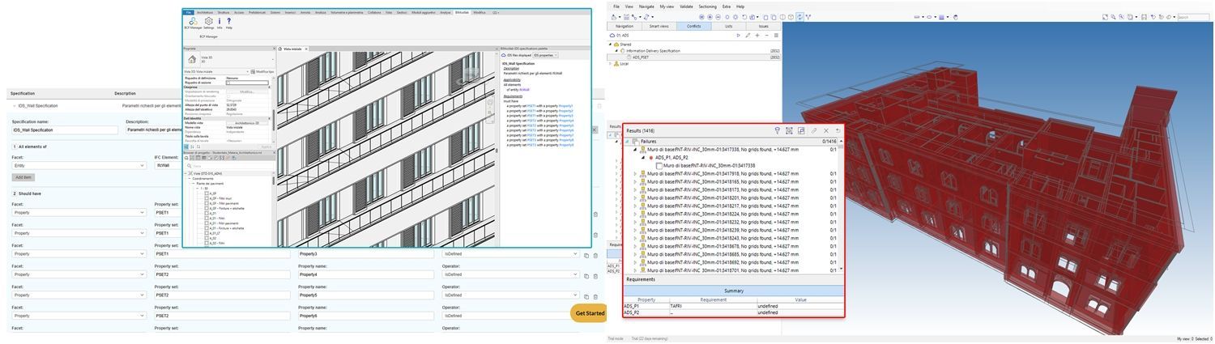Image resolution: width=1215 pixels, height=344 pixels.
Task: Click the zoom-to-selection icon in Results header
Action: coord(789,130)
